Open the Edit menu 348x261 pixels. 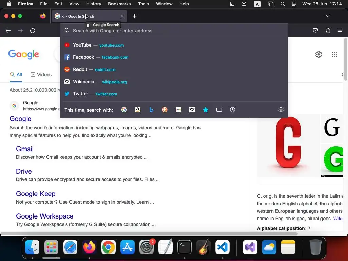(58, 4)
